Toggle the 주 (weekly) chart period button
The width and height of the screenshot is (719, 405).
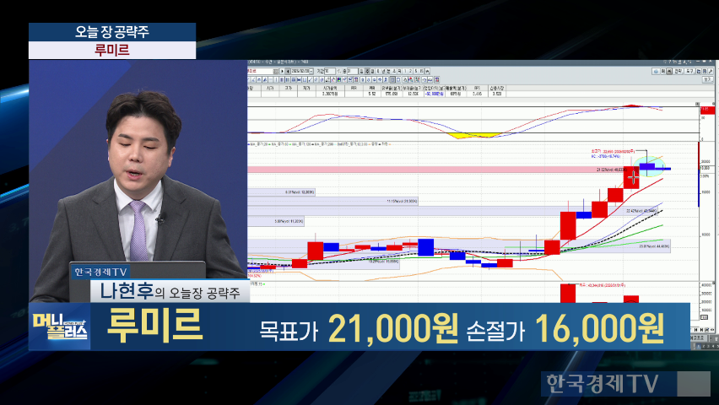[x=368, y=71]
